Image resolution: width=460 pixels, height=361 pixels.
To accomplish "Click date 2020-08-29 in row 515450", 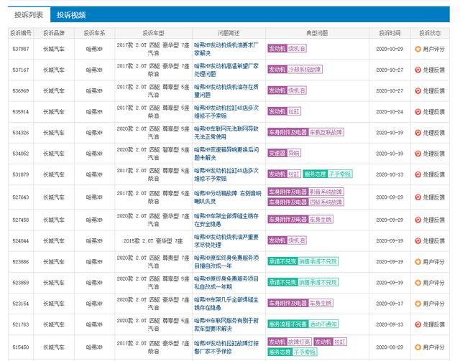I will 390,347.
